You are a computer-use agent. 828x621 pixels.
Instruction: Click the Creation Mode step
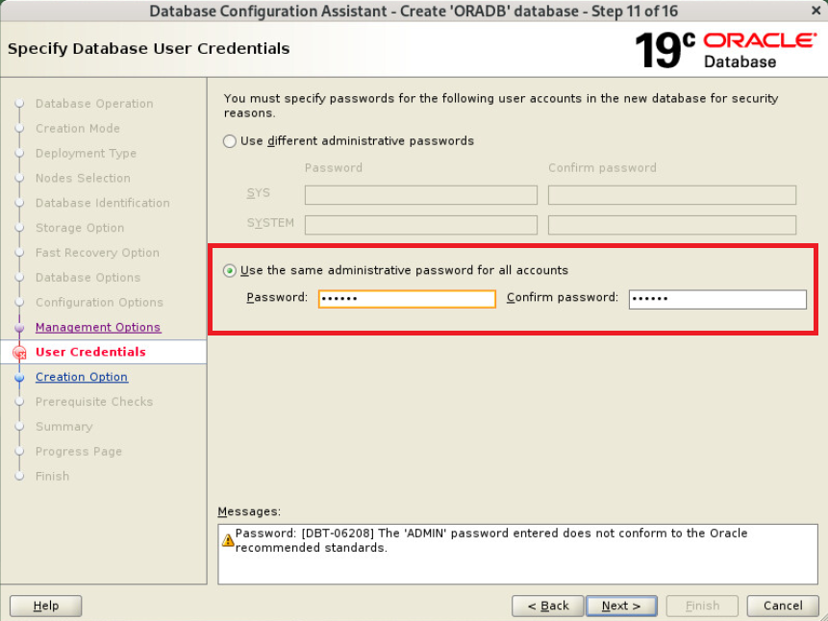78,128
